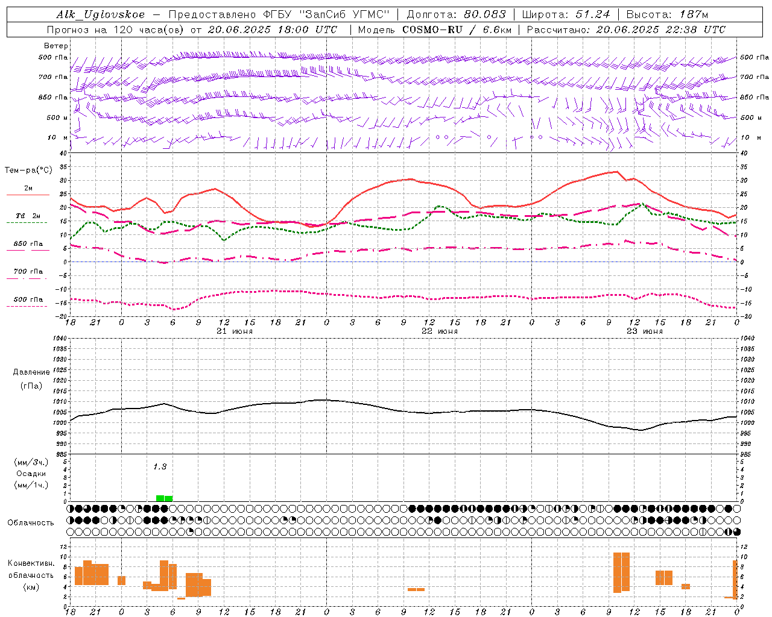Click the '850 гПа' temperature legend entry
Viewport: 772px width, 617px height.
[28, 244]
